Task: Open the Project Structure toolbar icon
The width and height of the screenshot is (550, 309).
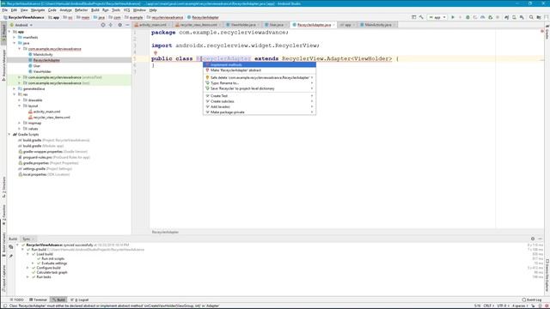Action: pyautogui.click(x=539, y=17)
